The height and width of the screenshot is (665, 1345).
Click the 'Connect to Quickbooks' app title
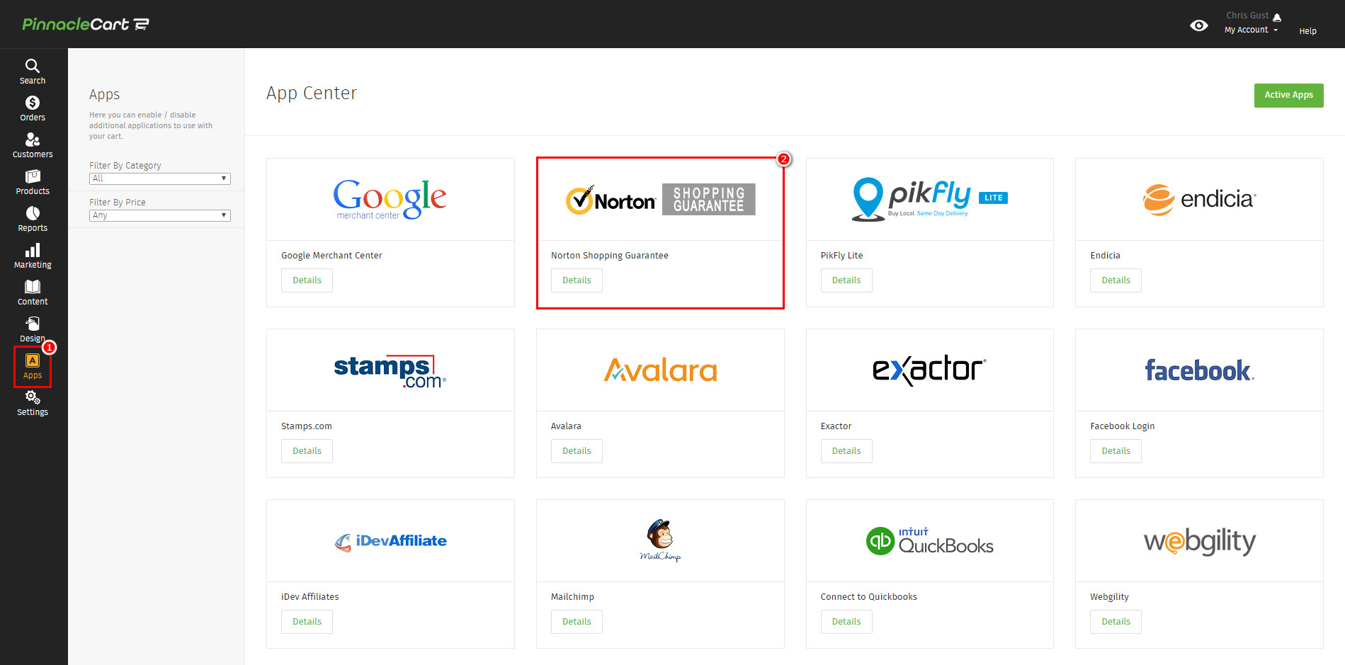tap(869, 597)
